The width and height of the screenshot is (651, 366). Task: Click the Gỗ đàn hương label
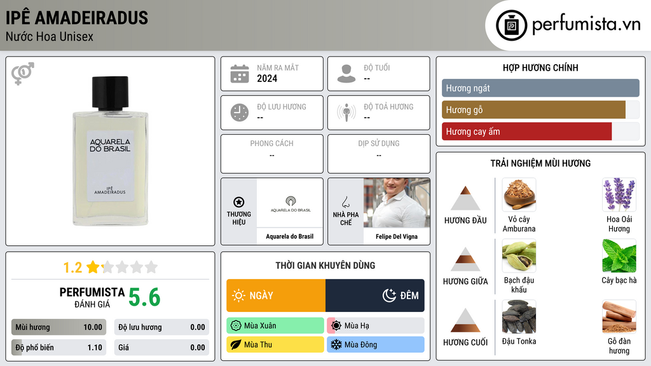click(619, 346)
